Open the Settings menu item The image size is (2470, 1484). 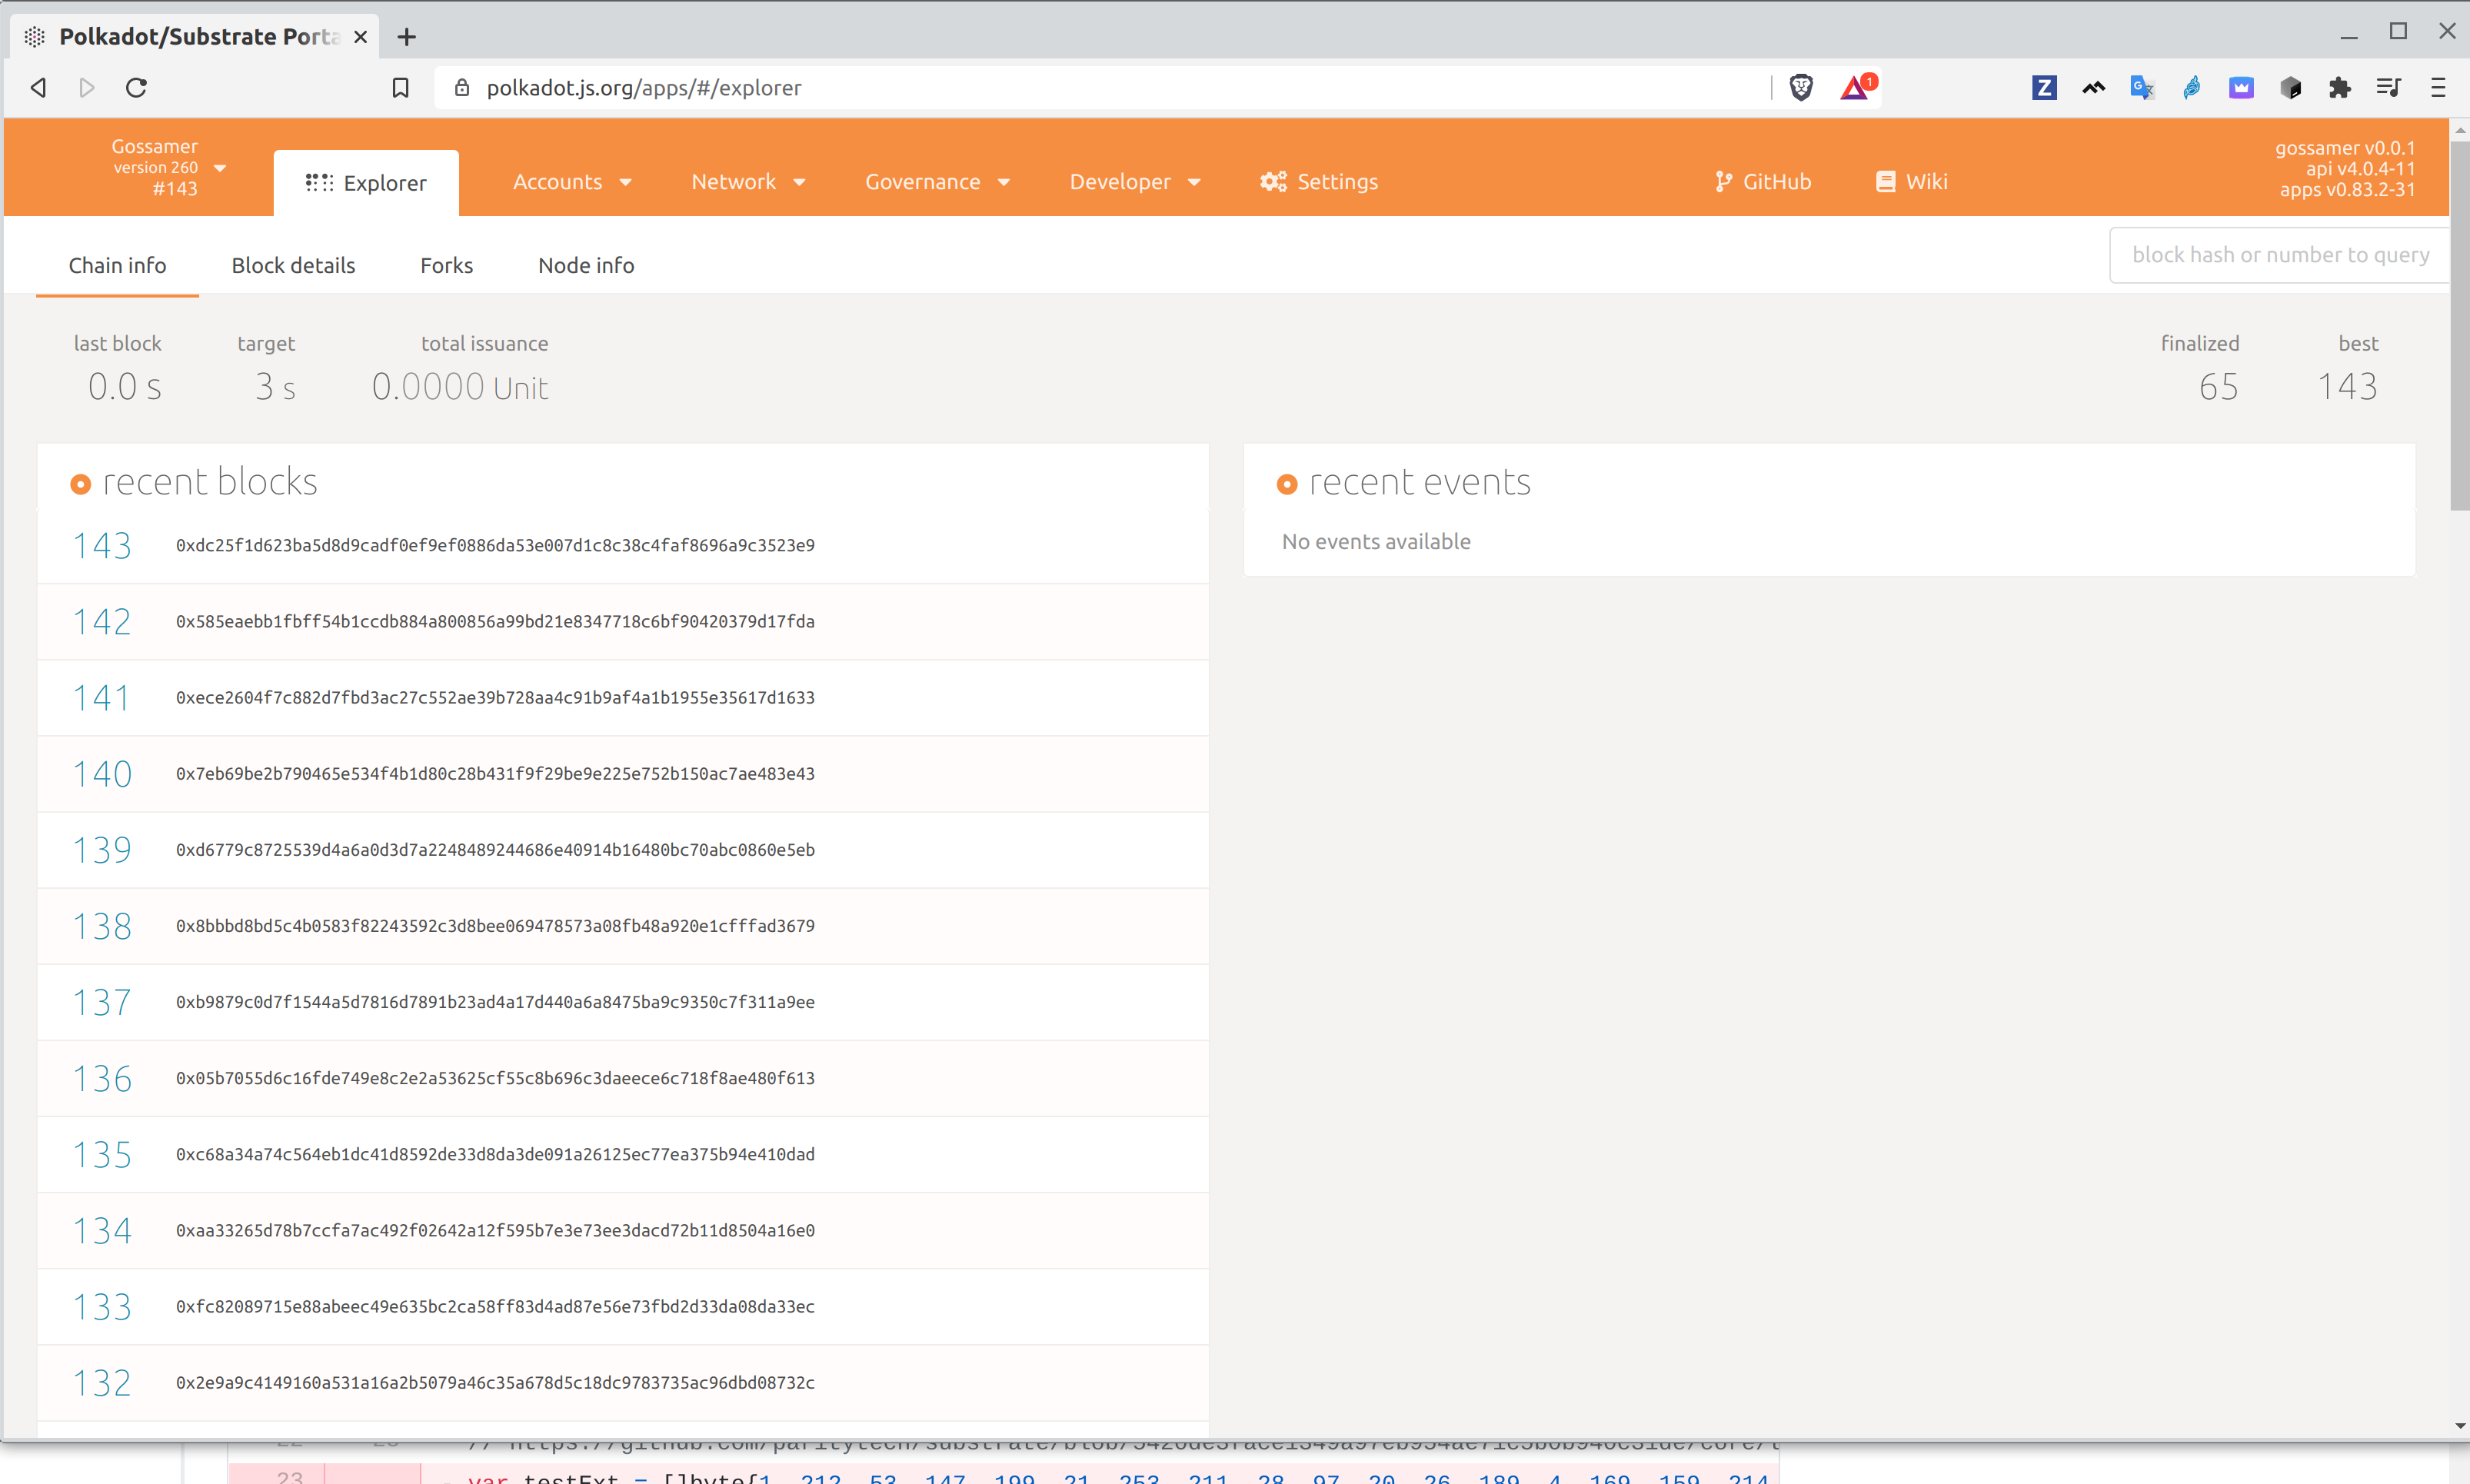coord(1319,182)
